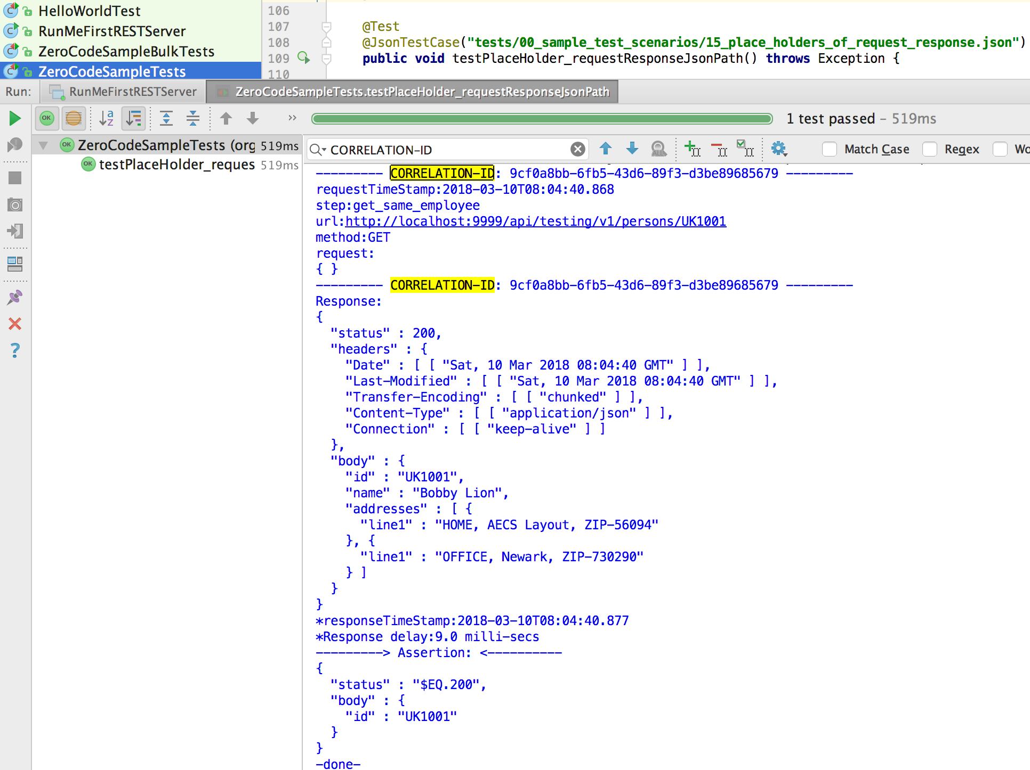Click the gray Stop square button
This screenshot has height=770, width=1030.
[x=15, y=178]
